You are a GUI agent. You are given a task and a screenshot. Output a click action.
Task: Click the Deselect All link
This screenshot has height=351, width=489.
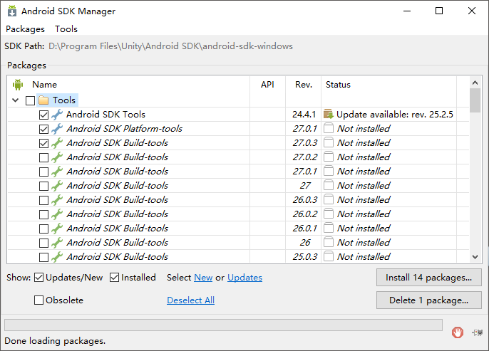(190, 300)
